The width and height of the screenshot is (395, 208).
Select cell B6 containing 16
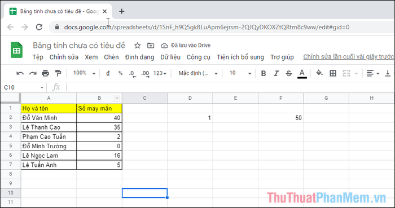(x=99, y=156)
